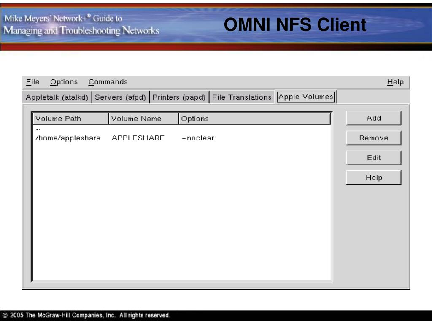Image resolution: width=432 pixels, height=324 pixels.
Task: Open the Options menu
Action: click(64, 82)
